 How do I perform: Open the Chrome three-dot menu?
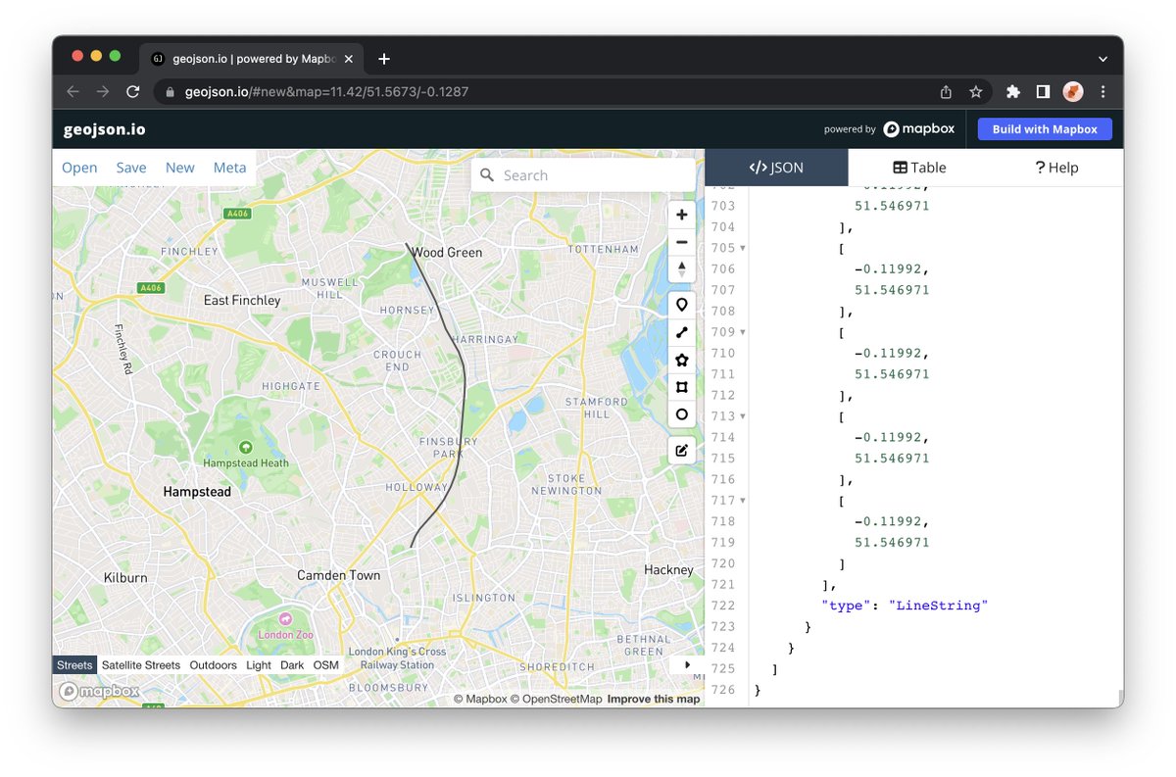[x=1103, y=91]
